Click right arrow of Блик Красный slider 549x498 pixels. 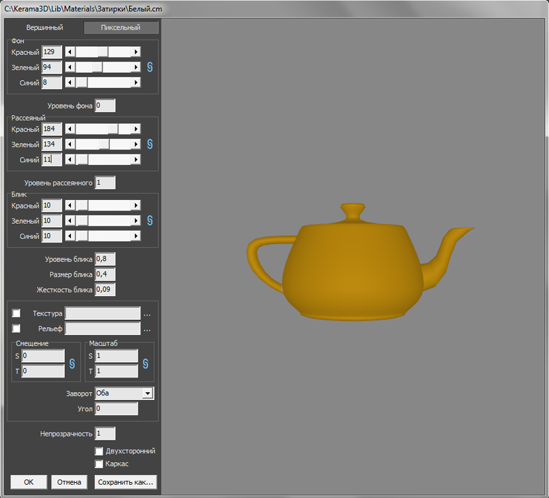coord(136,205)
